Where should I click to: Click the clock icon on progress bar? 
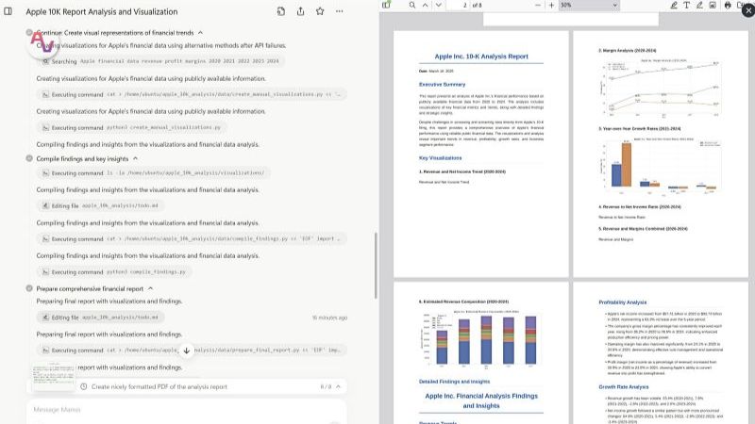[x=84, y=386]
